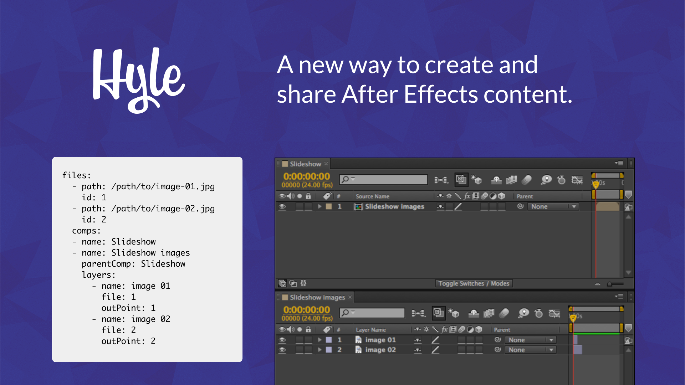Image resolution: width=685 pixels, height=385 pixels.
Task: Open Composition Mini-Flowchart in Slideshow panel
Action: 441,180
